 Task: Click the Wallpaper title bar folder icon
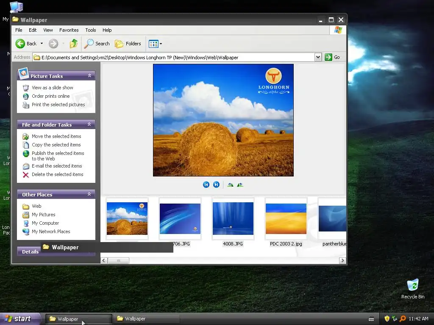pos(16,19)
